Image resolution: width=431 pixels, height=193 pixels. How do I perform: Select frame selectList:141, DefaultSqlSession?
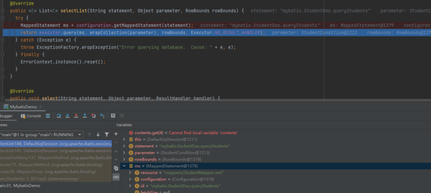(x=56, y=151)
